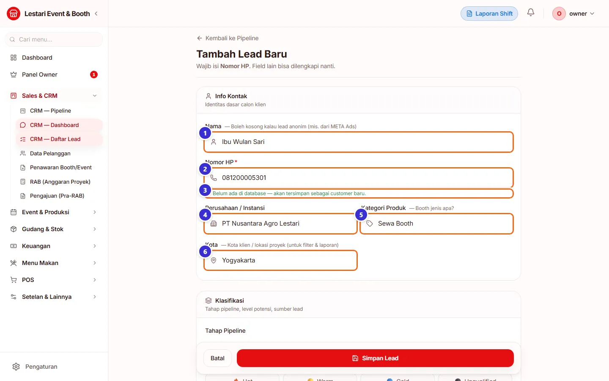609x381 pixels.
Task: Click the Kota field with Yogyakarta
Action: point(281,260)
